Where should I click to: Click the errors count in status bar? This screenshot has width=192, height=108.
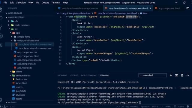pos(1,106)
